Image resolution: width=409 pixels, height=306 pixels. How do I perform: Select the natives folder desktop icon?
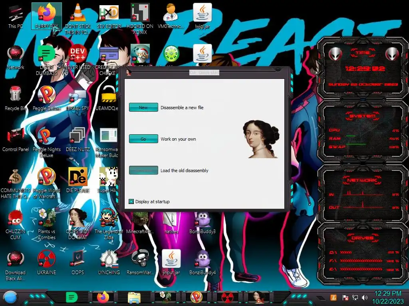point(171,222)
